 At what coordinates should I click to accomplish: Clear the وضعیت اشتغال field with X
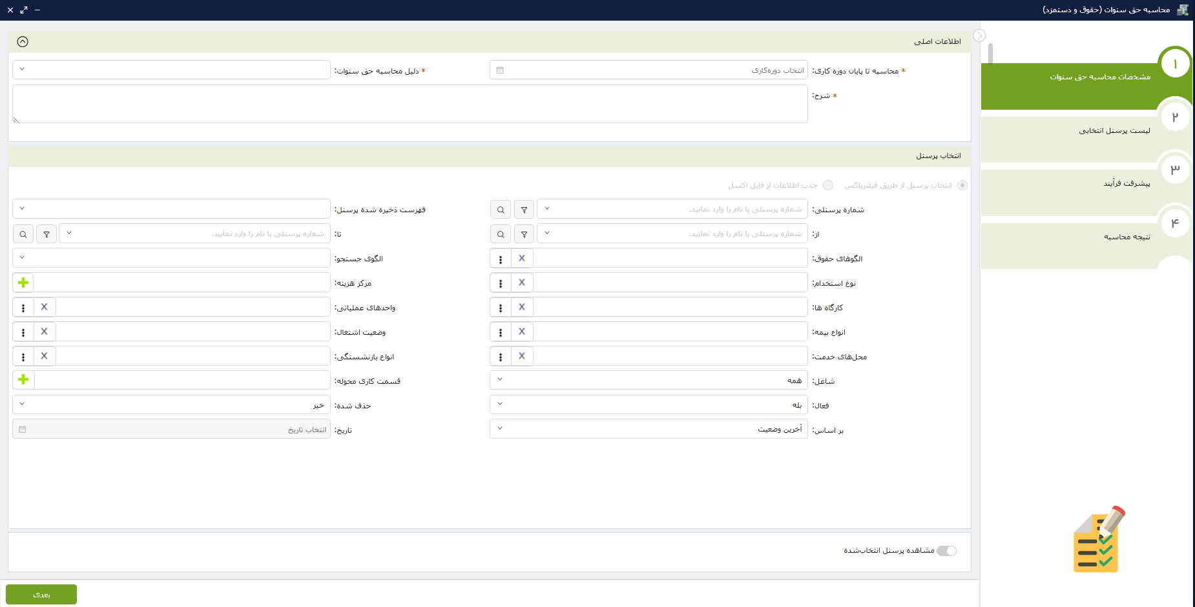[45, 332]
